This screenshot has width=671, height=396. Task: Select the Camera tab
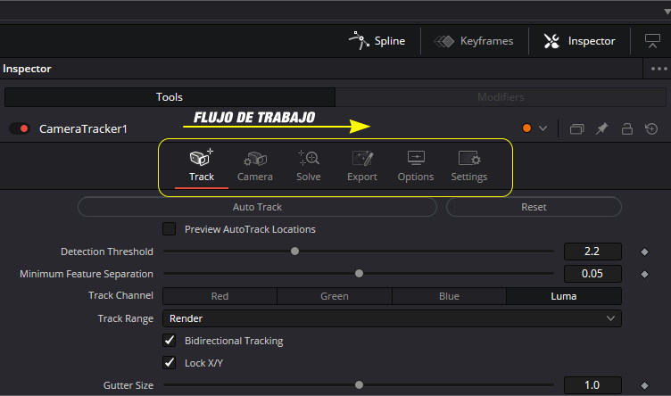pyautogui.click(x=255, y=166)
